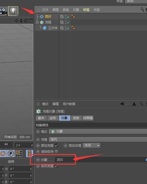The width and height of the screenshot is (147, 184).
Task: Click the keyframe dot beside 固定纹理
Action: click(66, 146)
